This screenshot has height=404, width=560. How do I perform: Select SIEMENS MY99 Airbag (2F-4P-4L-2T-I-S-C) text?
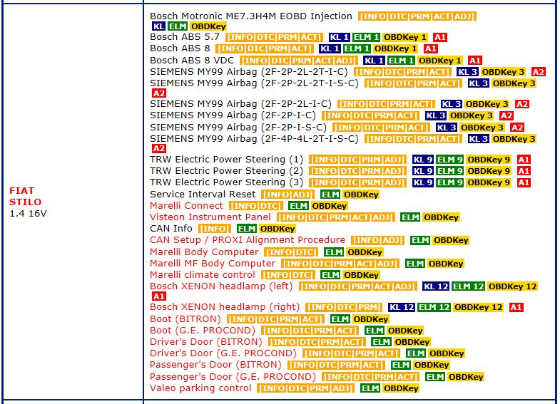[254, 139]
